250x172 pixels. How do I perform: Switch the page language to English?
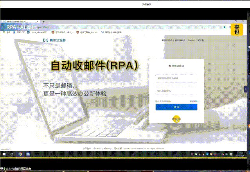(x=191, y=40)
